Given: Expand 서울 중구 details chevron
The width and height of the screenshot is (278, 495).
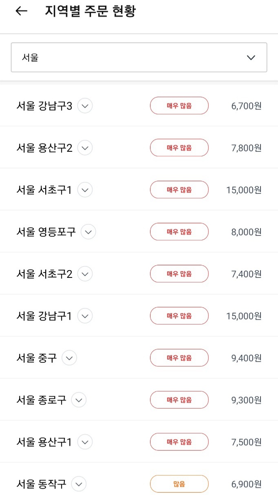Looking at the screenshot, I should [69, 358].
